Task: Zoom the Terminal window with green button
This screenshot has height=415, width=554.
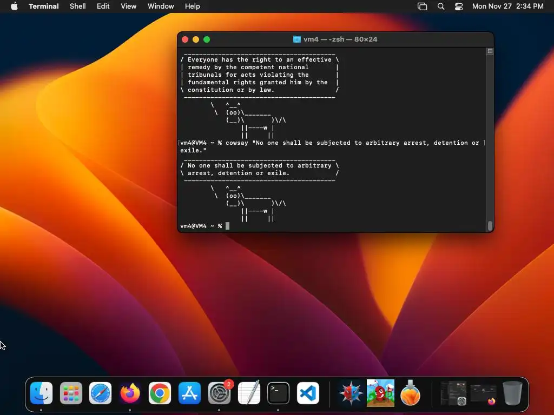Action: (207, 39)
